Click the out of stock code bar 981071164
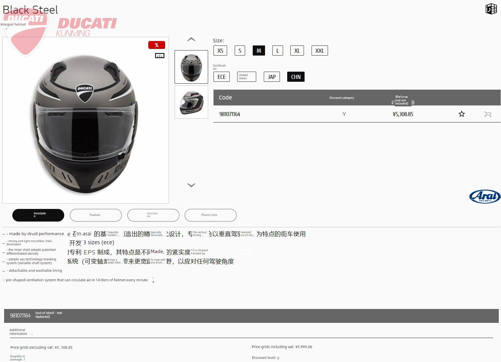This screenshot has width=501, height=362. [x=251, y=316]
